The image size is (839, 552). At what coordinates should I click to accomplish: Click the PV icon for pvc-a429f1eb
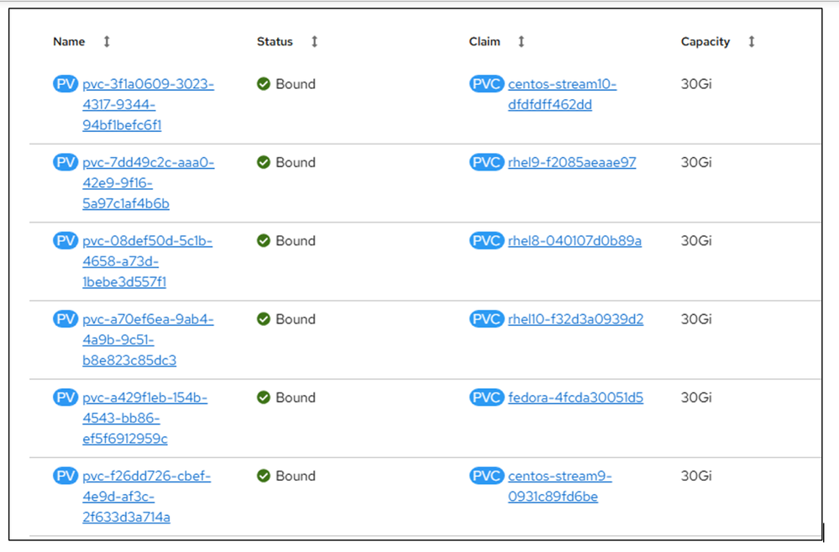pyautogui.click(x=65, y=397)
